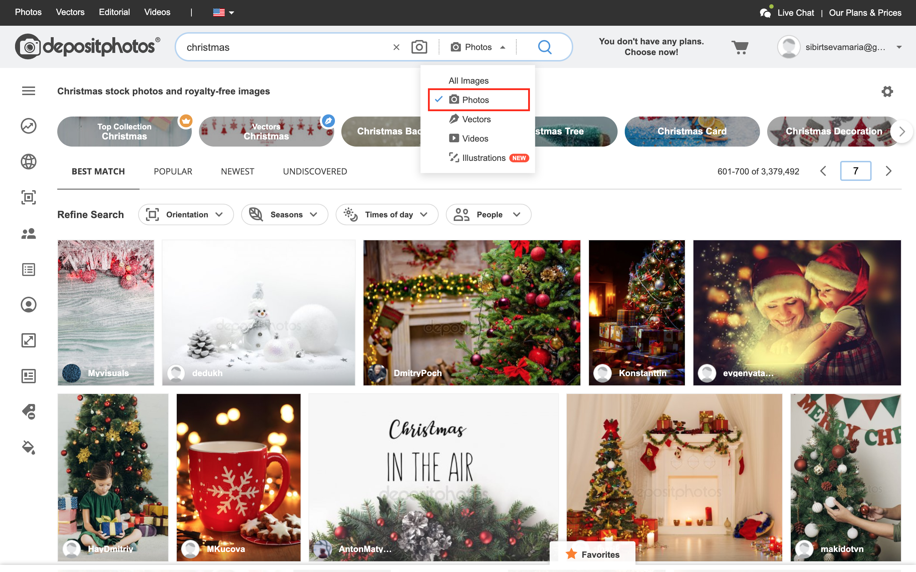Click the trending/analytics sidebar icon
Screen dimensions: 916x572
pos(28,126)
